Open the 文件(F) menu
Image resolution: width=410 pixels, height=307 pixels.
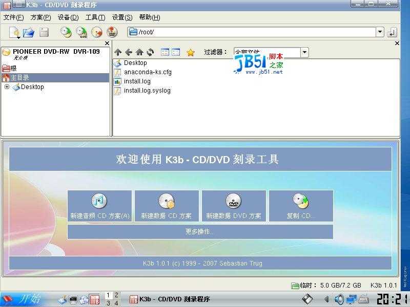click(13, 17)
